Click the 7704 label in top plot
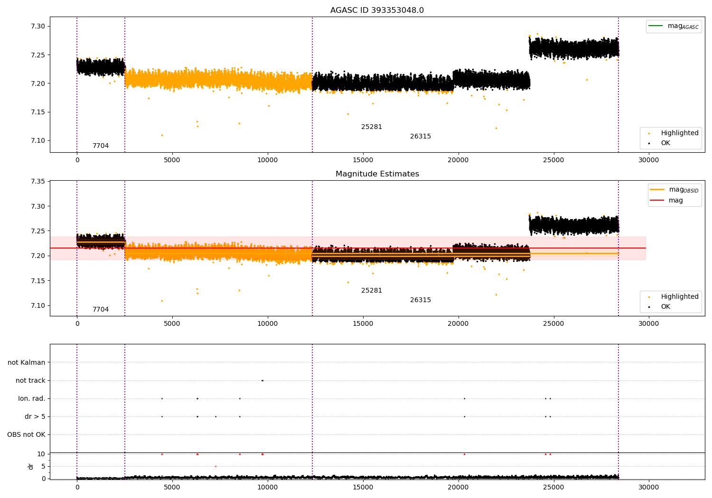 pos(101,146)
